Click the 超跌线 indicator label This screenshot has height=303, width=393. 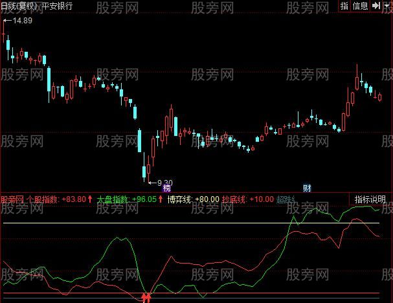(286, 200)
